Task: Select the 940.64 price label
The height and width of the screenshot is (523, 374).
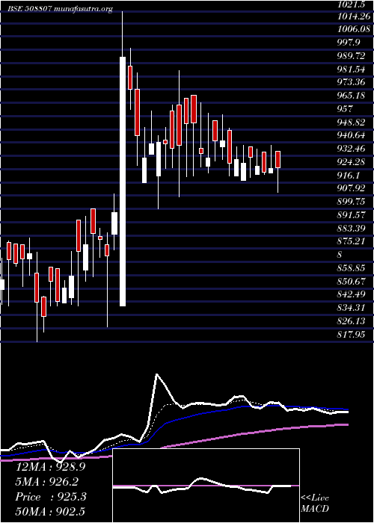Action: [351, 135]
